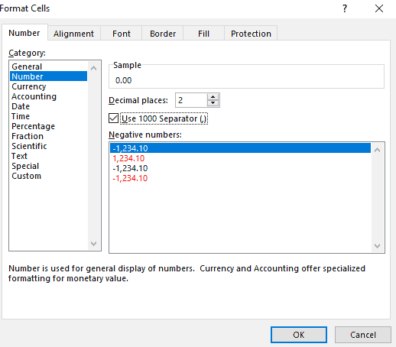Viewport: 396px width, 347px height.
Task: Click the Cancel button
Action: [363, 335]
